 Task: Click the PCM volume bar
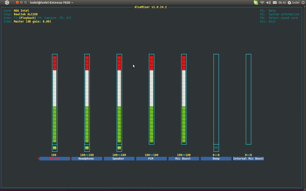point(152,99)
